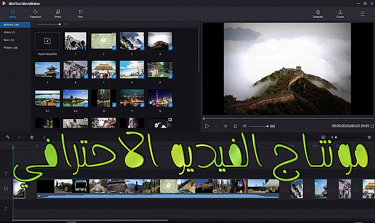Open the Template library
Image resolution: width=375 pixels, height=223 pixels.
coord(317,14)
